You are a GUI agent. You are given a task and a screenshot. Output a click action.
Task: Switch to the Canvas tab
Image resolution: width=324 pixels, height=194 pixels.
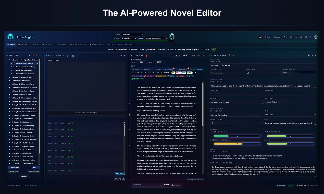pos(23,45)
